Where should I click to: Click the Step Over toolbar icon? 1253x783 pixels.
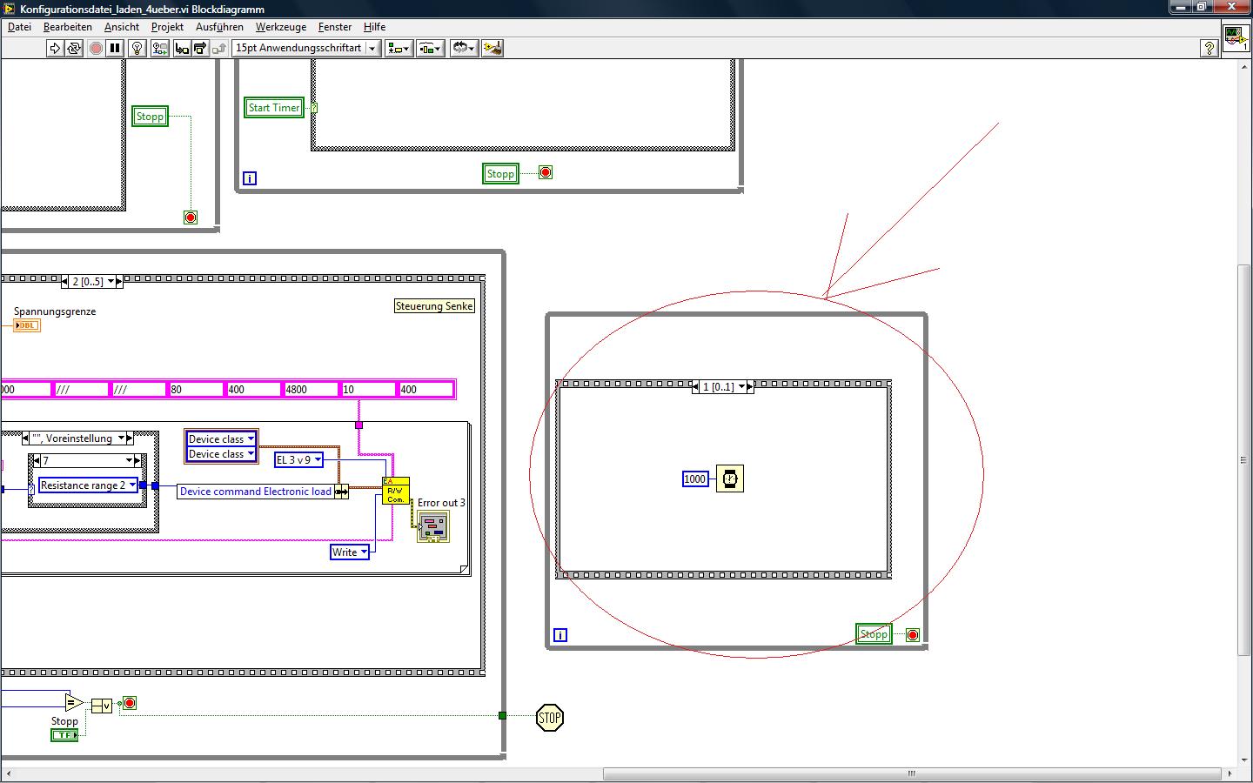point(200,48)
